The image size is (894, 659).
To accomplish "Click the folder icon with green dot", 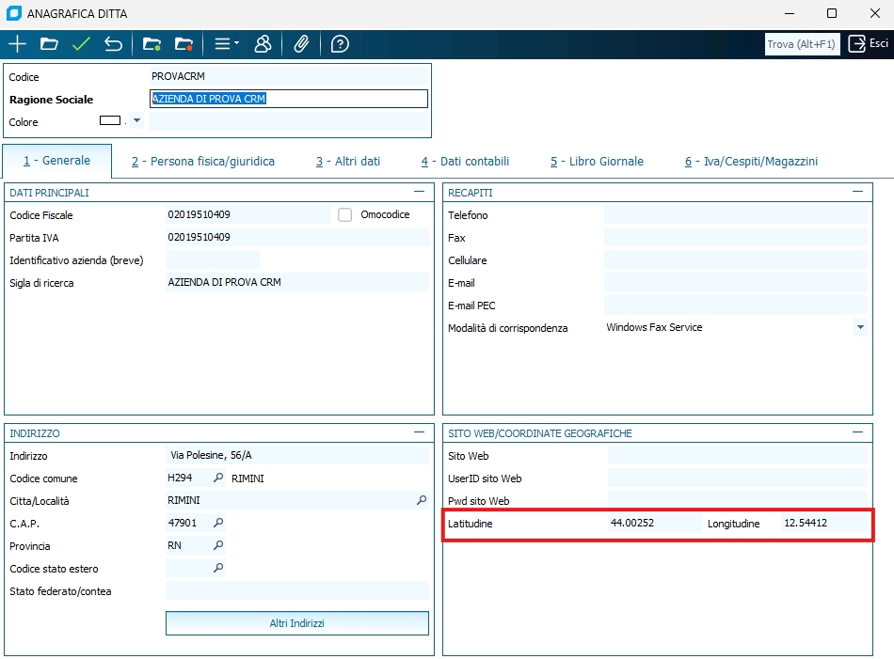I will point(152,44).
